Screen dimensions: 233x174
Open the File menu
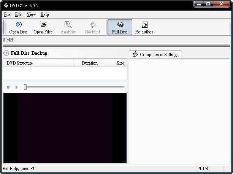pos(7,14)
